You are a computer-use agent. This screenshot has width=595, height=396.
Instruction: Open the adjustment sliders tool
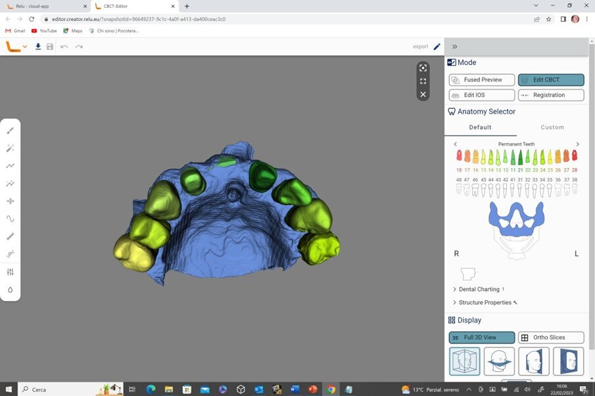click(11, 272)
